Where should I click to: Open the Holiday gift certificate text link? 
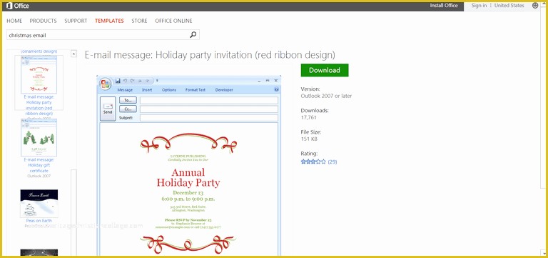(39, 165)
